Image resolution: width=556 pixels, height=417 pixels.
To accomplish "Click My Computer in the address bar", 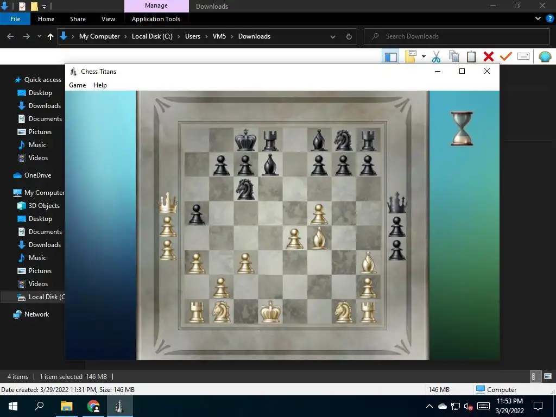I will click(99, 36).
